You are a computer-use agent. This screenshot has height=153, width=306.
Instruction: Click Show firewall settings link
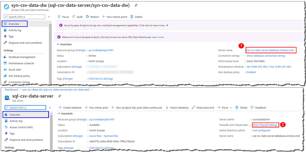265,124
